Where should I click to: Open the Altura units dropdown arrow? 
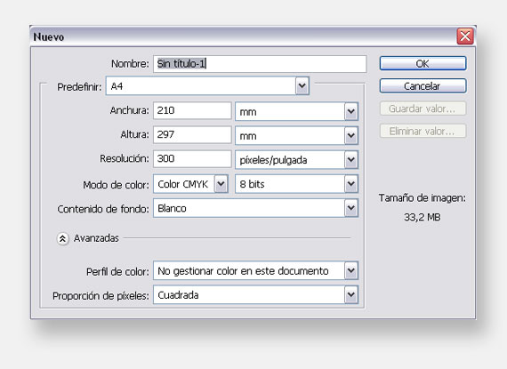pos(351,136)
